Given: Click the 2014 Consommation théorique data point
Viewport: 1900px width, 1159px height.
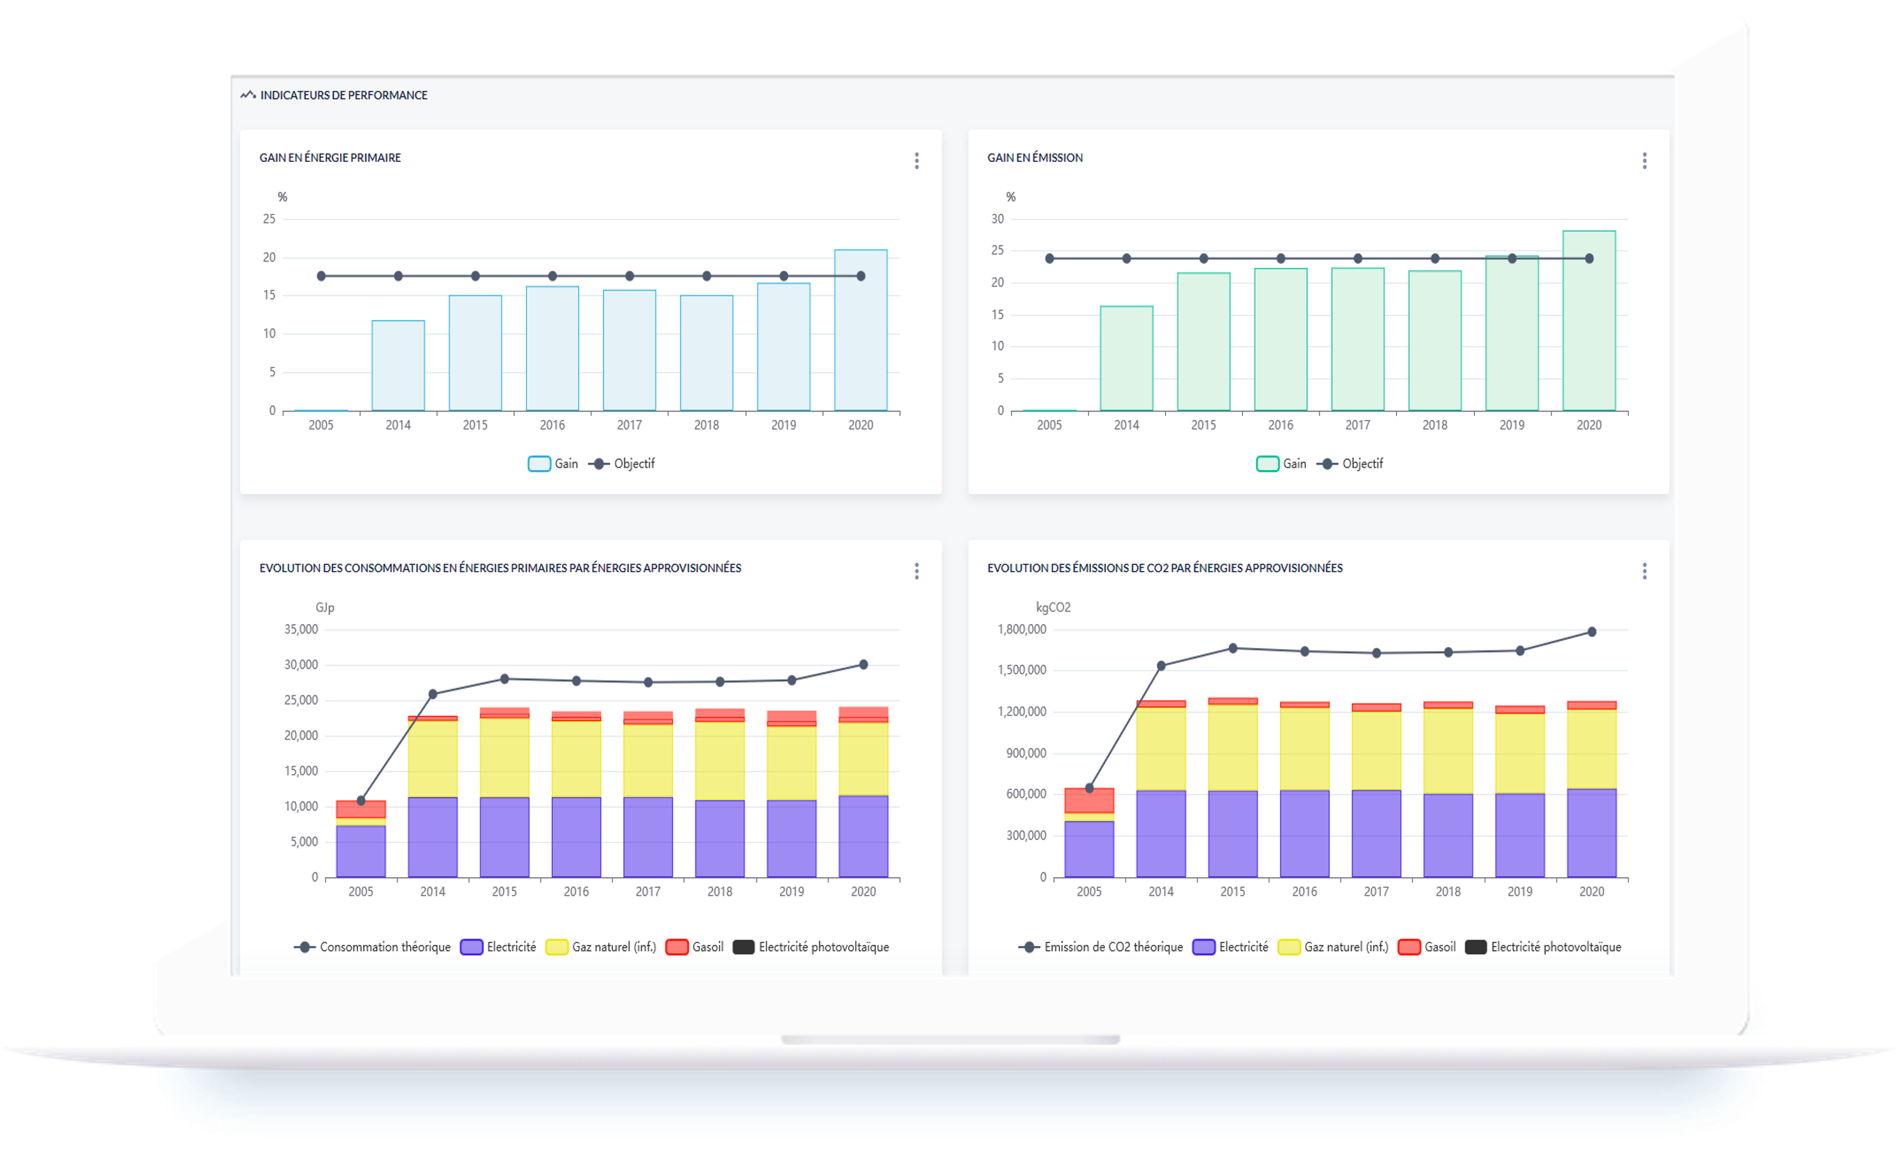Looking at the screenshot, I should click(x=433, y=694).
